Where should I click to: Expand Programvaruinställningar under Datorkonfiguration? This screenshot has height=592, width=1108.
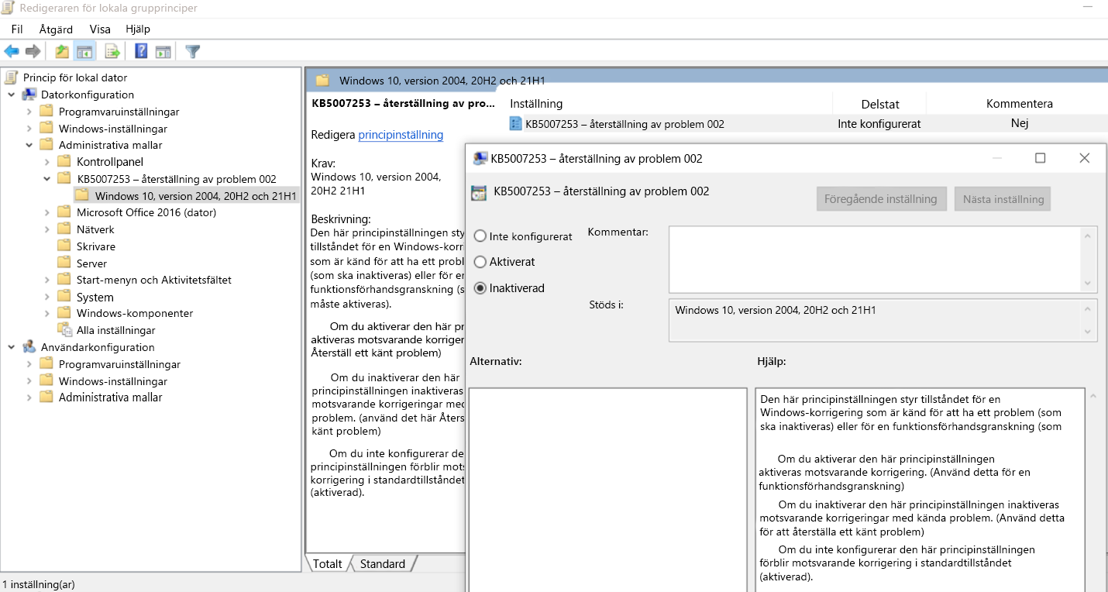click(29, 112)
